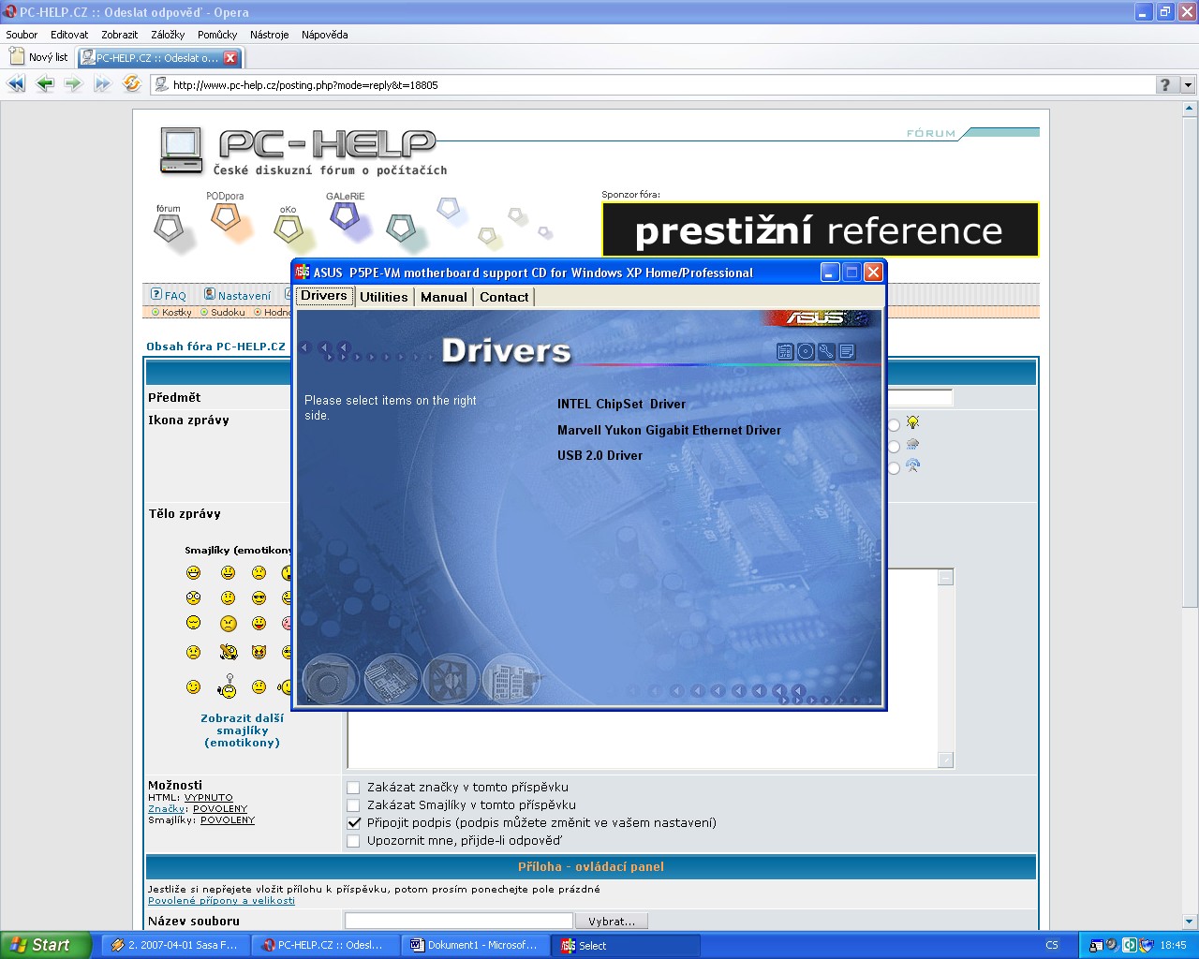Toggle Zakázat Smajlíky v tomto příspěvku checkbox

click(353, 805)
